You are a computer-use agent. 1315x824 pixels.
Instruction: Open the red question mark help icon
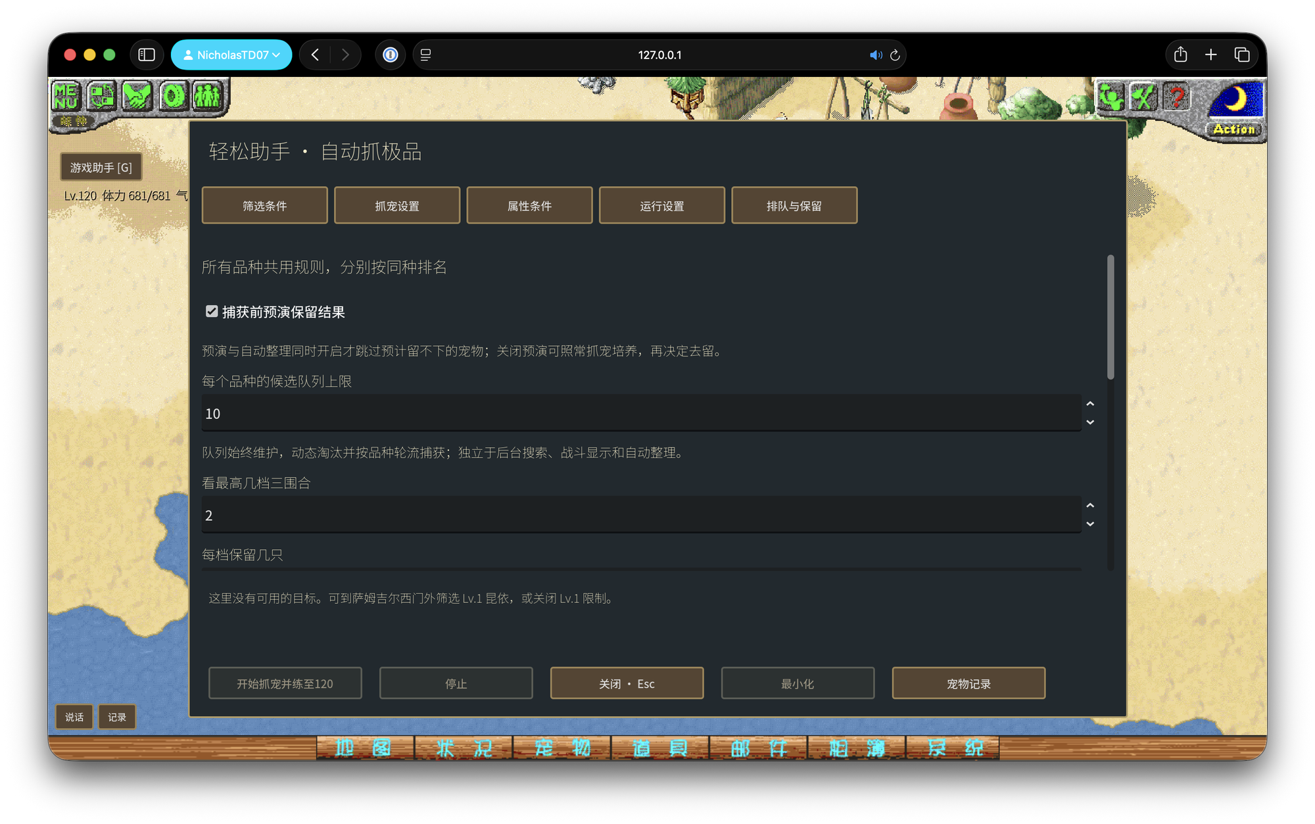[x=1176, y=97]
